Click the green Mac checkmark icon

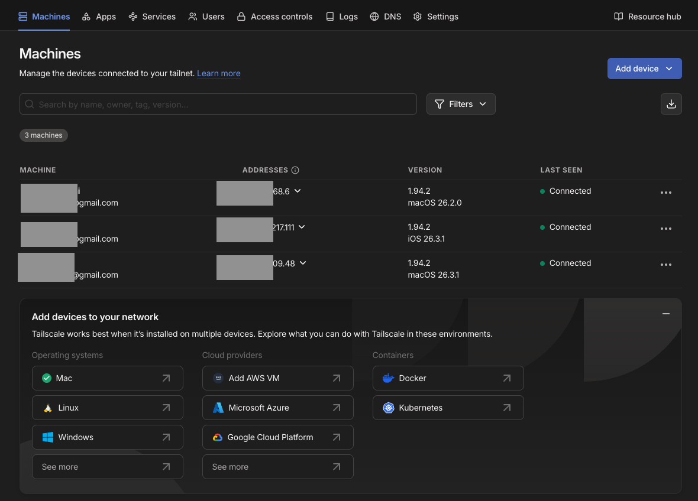point(47,378)
